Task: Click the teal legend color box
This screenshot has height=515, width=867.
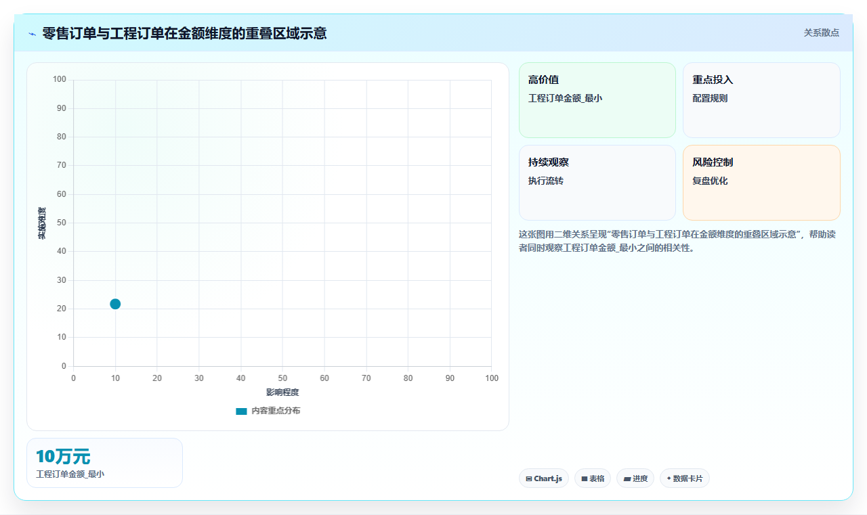Action: tap(241, 411)
